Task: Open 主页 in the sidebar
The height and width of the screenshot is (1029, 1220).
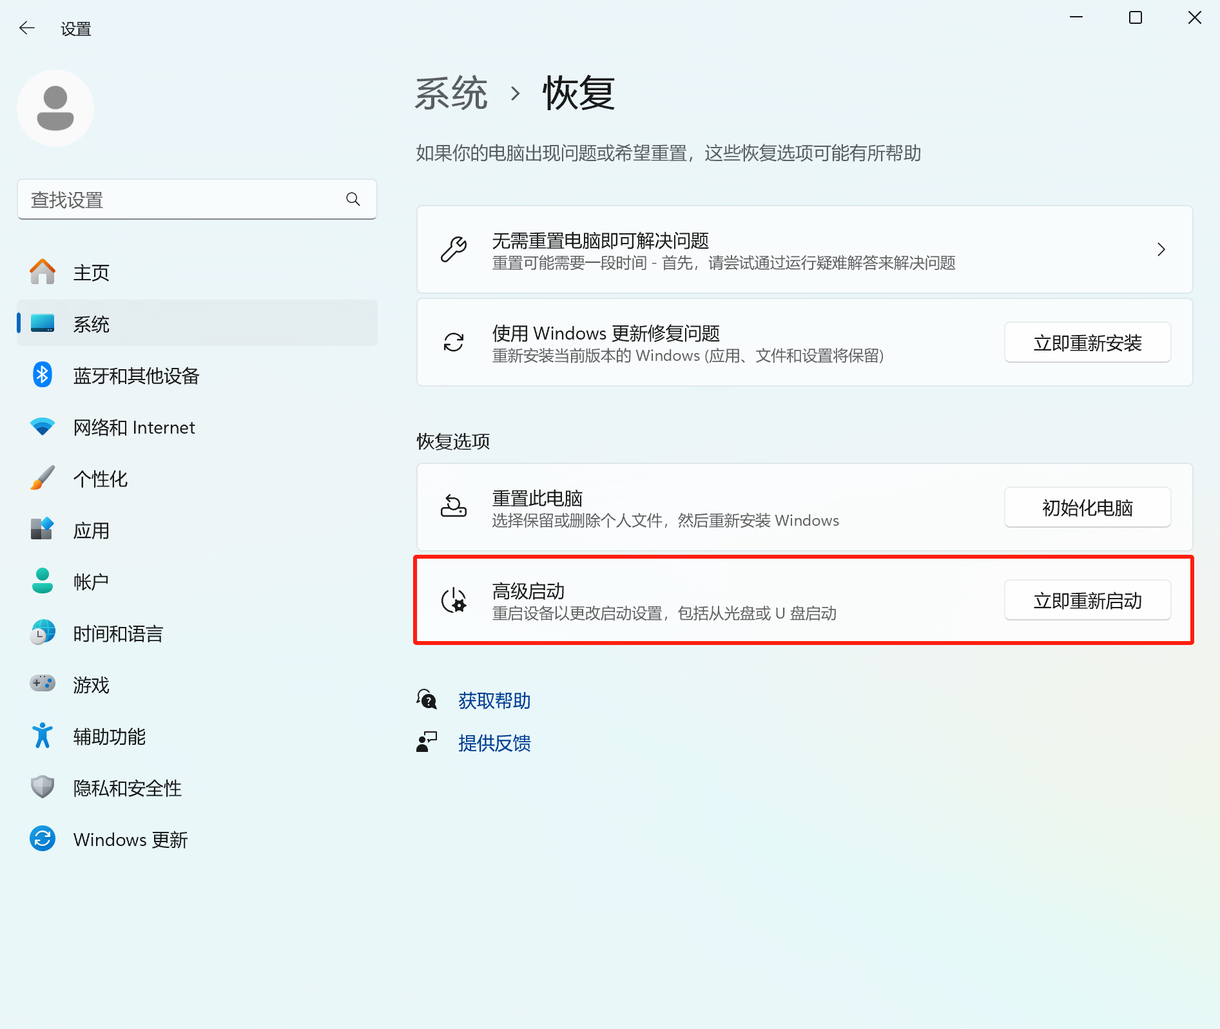Action: [197, 272]
